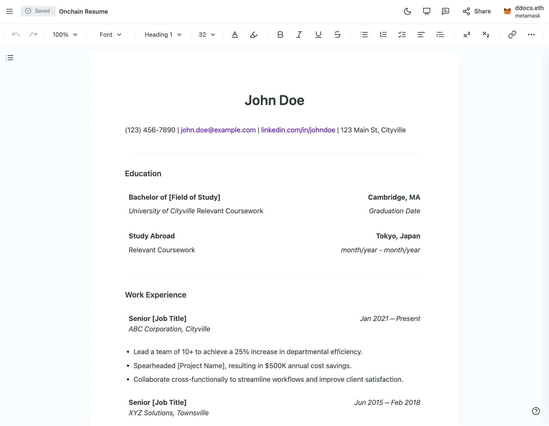The width and height of the screenshot is (549, 426).
Task: Open the highlight color picker
Action: [253, 34]
